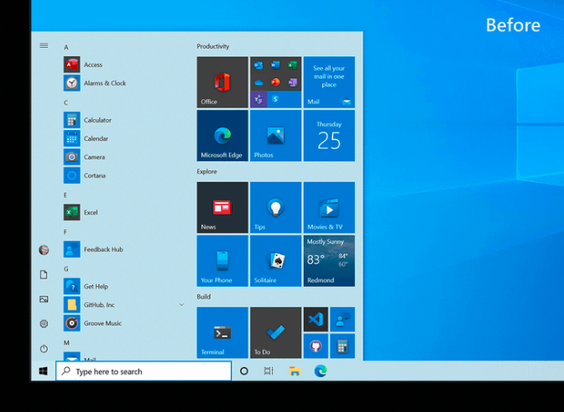The height and width of the screenshot is (412, 564).
Task: Expand the Start menu hamburger navigation
Action: click(x=44, y=45)
